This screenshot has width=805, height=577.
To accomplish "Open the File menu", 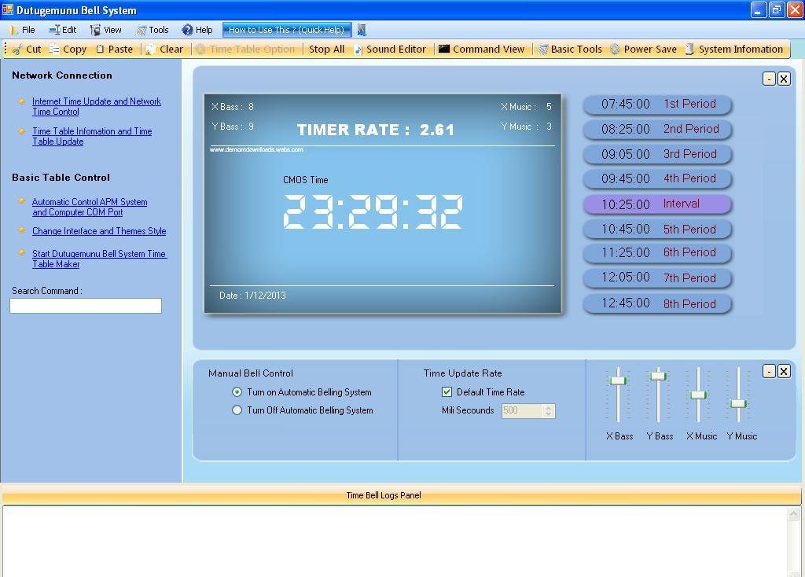I will point(22,30).
